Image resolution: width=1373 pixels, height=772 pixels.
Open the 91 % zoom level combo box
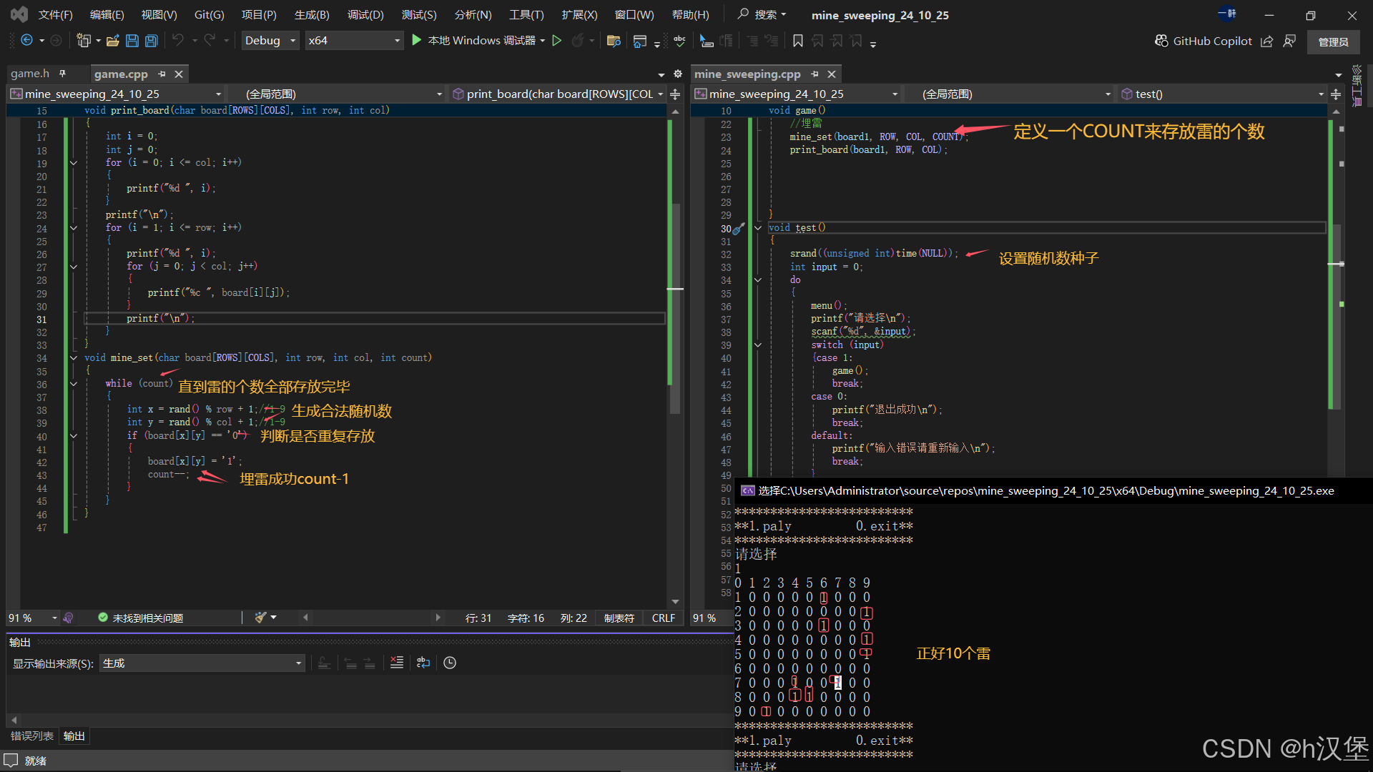pos(54,618)
